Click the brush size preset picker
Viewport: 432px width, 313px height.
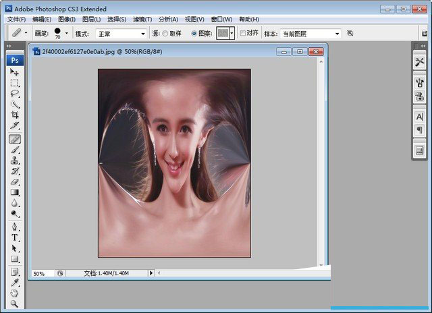coord(60,33)
